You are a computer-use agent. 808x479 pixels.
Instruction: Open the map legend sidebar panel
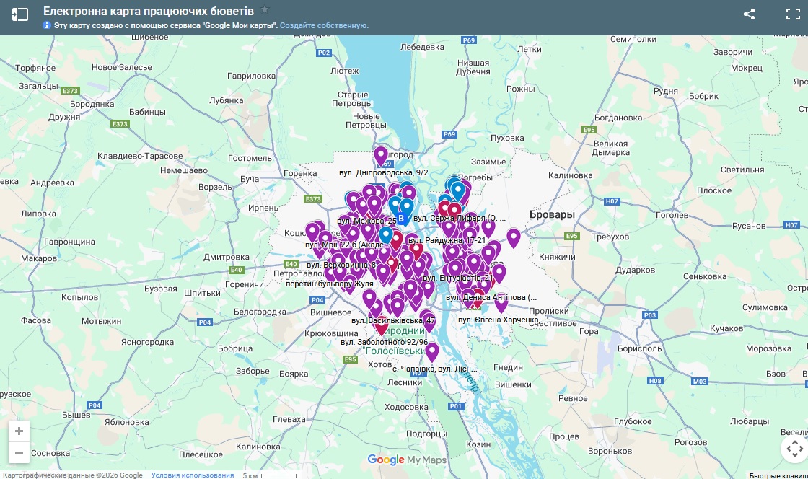(20, 14)
